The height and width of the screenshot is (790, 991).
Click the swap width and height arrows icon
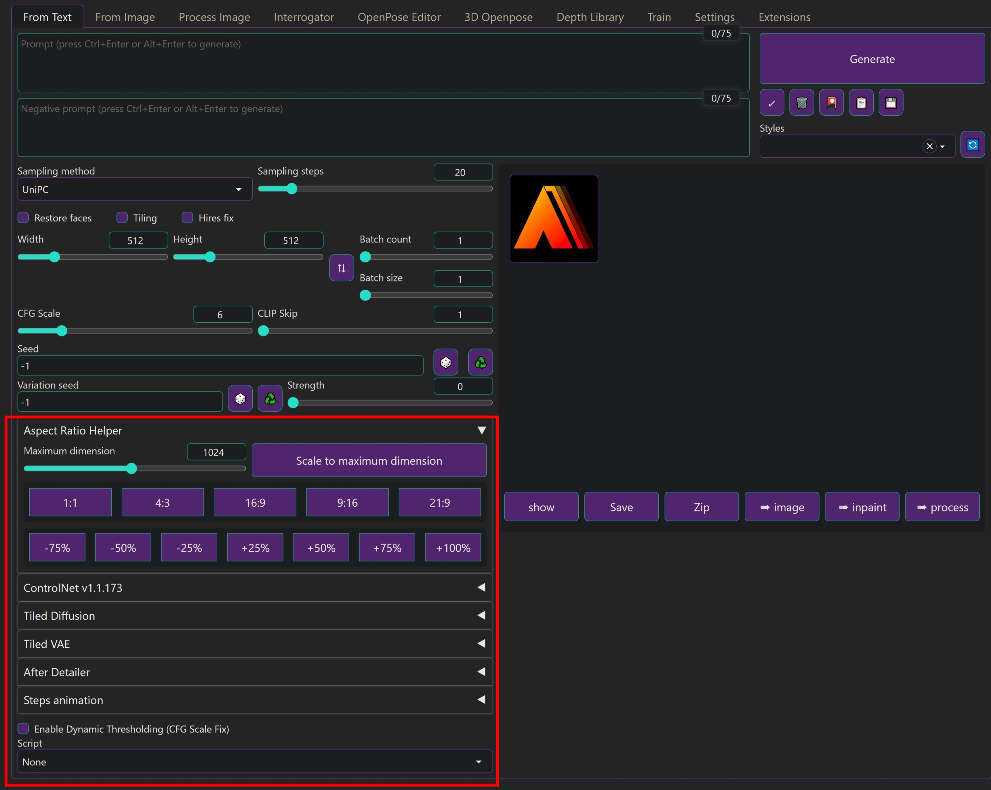tap(341, 268)
